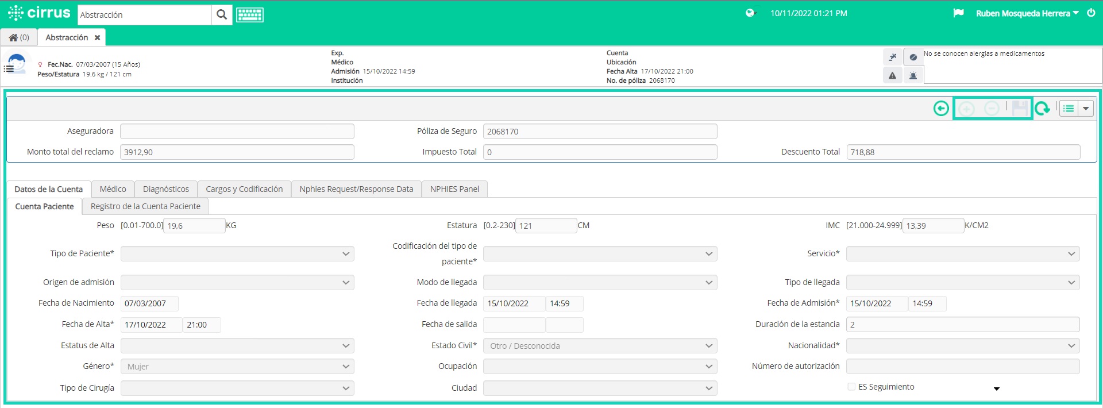Click the medication allergy pill icon

[x=913, y=57]
